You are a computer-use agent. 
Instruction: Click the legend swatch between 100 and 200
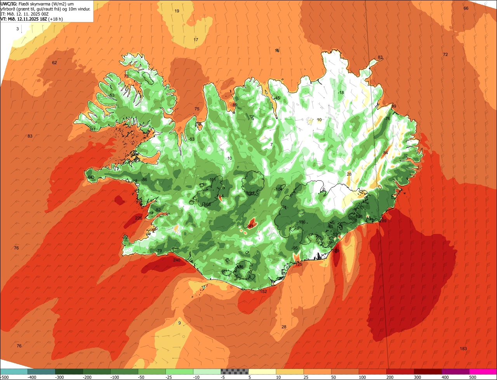click(373, 371)
